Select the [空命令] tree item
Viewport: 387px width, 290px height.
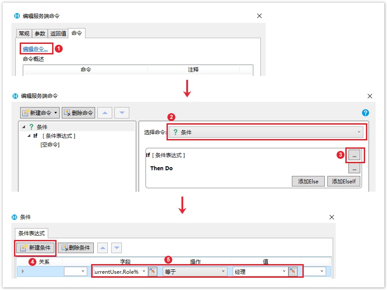click(x=50, y=144)
